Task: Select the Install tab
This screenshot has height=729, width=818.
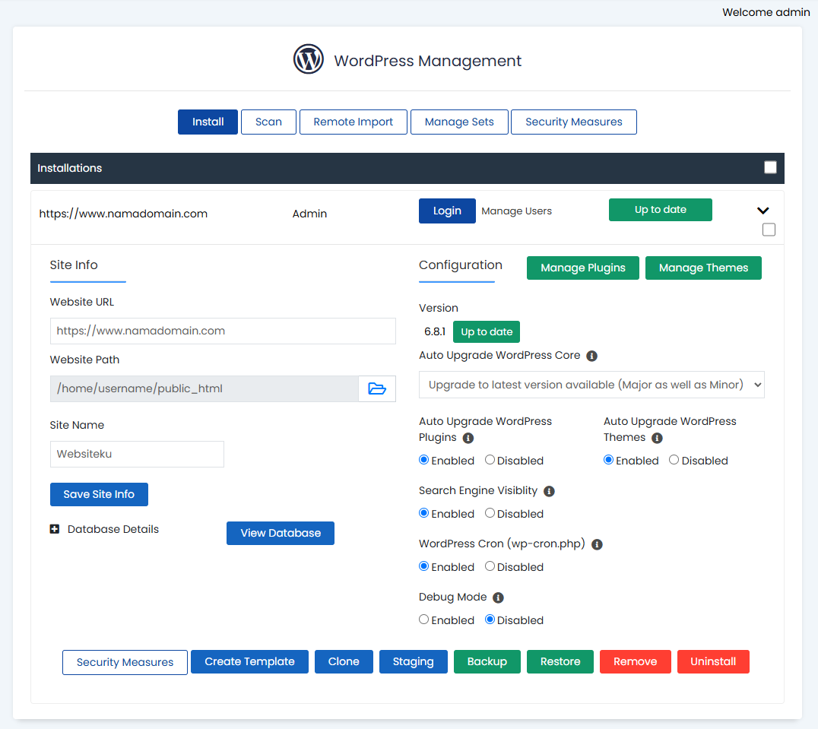Action: pos(208,122)
